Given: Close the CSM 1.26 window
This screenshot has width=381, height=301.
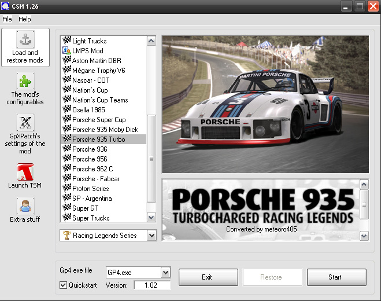Looking at the screenshot, I should pos(373,6).
